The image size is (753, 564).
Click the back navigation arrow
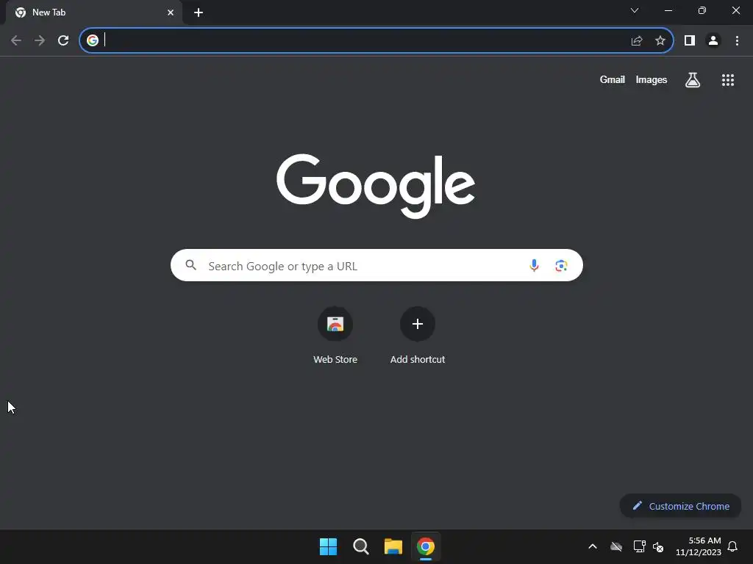point(16,40)
